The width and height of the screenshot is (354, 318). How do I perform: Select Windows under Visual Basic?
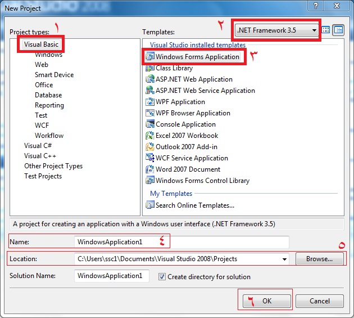tap(48, 55)
